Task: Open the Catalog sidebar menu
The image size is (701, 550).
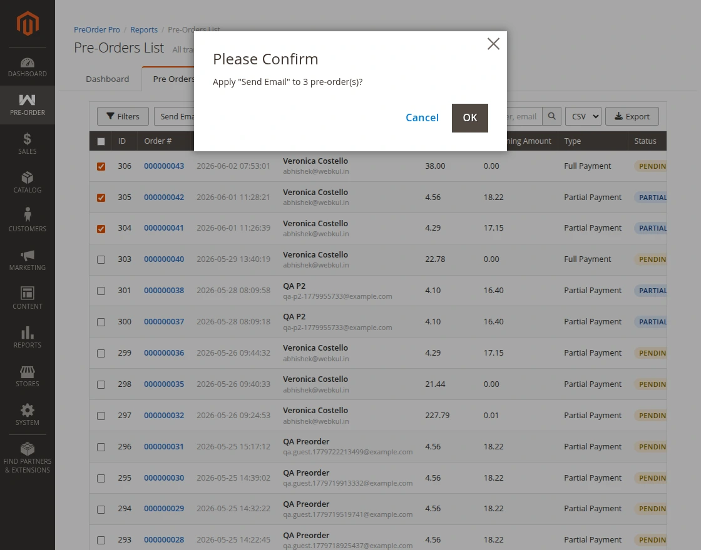Action: 28,182
